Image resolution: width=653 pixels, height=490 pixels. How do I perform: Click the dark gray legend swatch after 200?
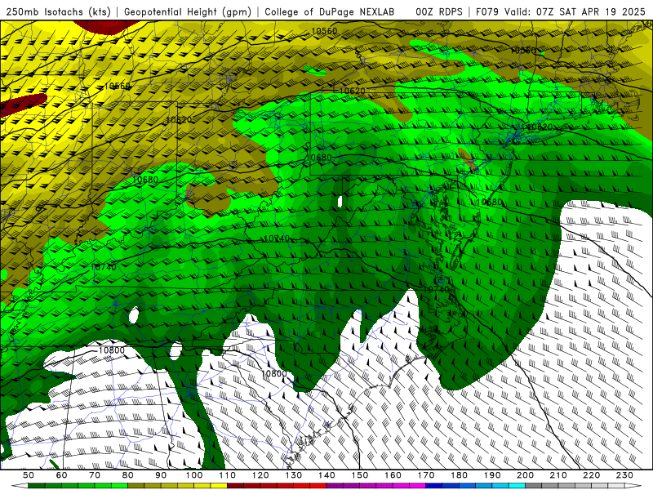[534, 486]
